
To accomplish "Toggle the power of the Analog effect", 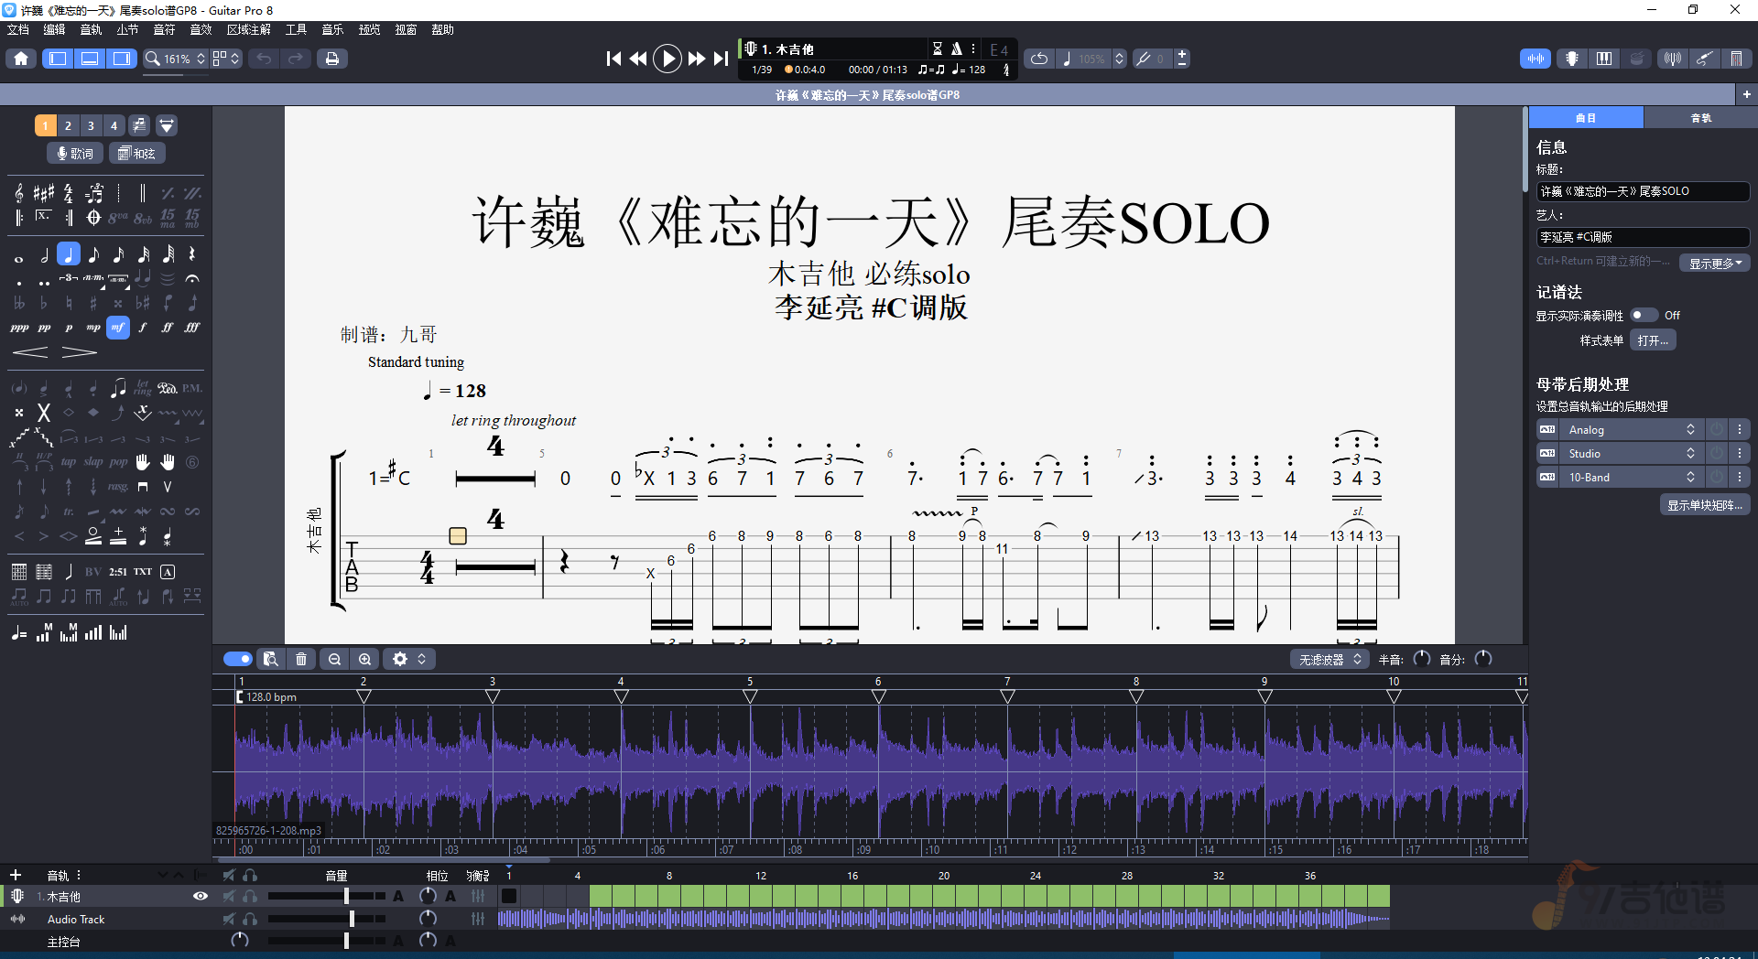I will [1717, 430].
